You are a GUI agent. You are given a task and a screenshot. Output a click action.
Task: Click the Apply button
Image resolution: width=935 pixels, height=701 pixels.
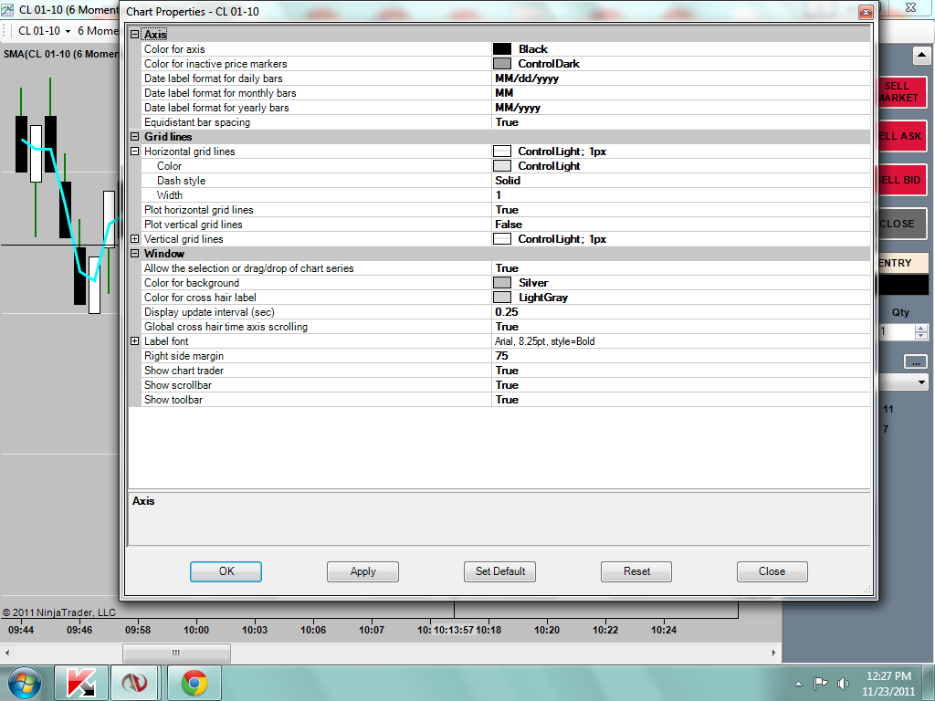click(362, 571)
